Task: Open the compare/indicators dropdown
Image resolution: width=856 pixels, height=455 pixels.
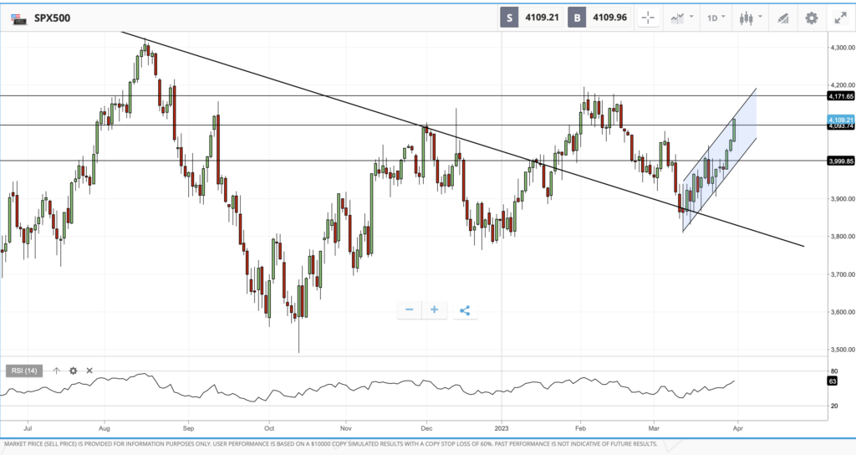Action: point(681,17)
